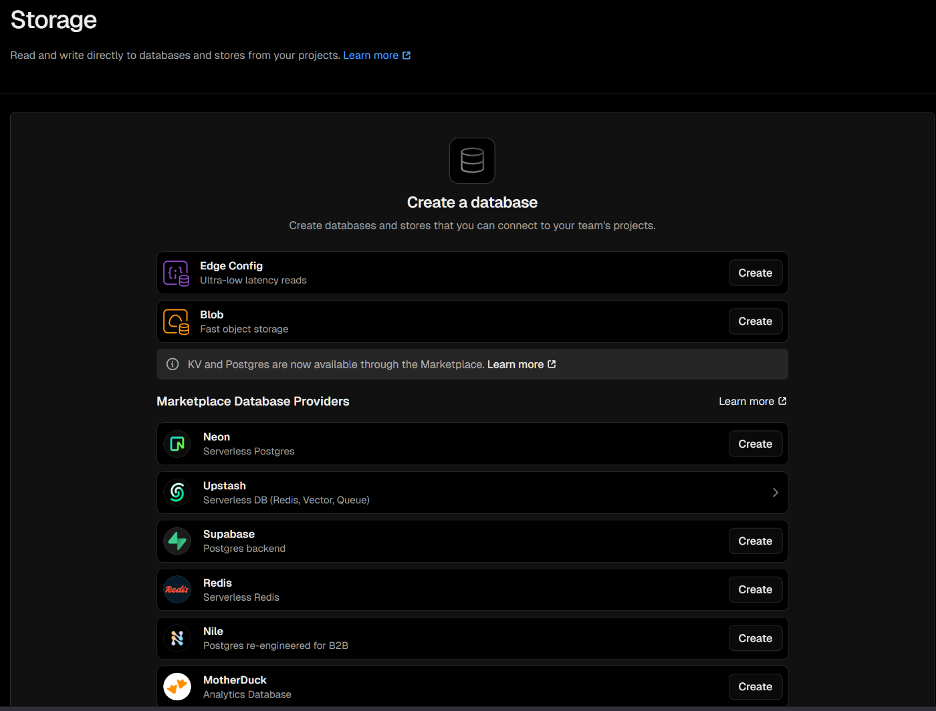936x711 pixels.
Task: Click 'Serverless Postgres' description
Action: (x=249, y=452)
